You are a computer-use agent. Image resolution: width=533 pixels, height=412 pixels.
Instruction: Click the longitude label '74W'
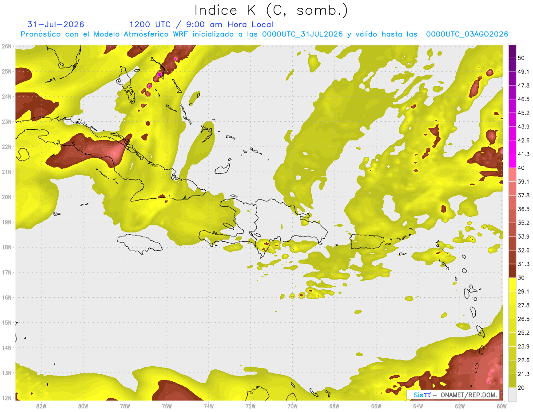click(x=209, y=406)
